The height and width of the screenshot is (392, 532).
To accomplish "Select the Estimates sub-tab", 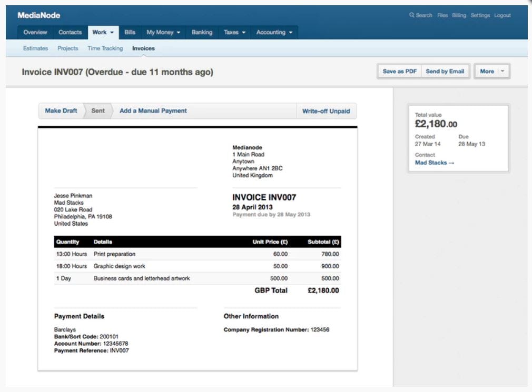I will pos(34,48).
